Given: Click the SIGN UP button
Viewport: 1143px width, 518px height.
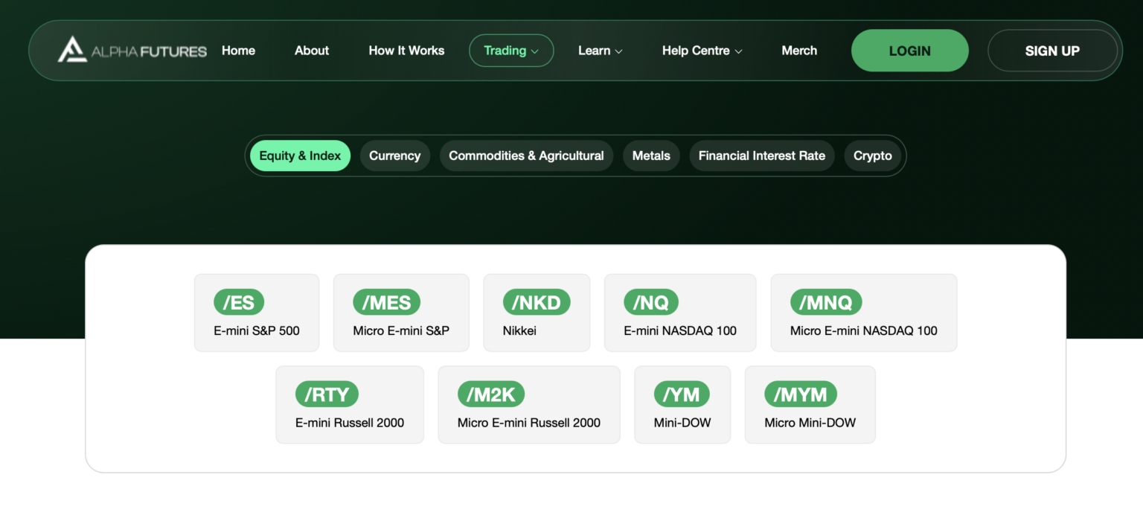Looking at the screenshot, I should [x=1052, y=51].
